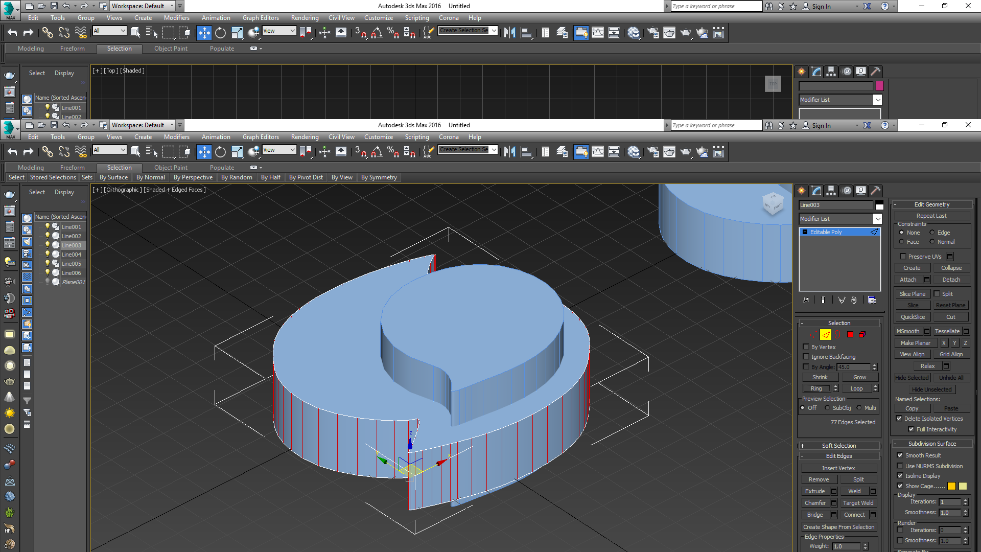The height and width of the screenshot is (552, 981).
Task: Click the QuickSlice button
Action: point(913,317)
